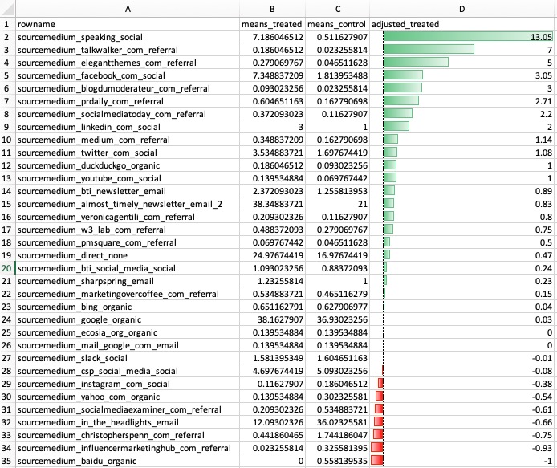The image size is (557, 468).
Task: Select cell sourcemedium_bti_social_media_social
Action: tap(128, 268)
